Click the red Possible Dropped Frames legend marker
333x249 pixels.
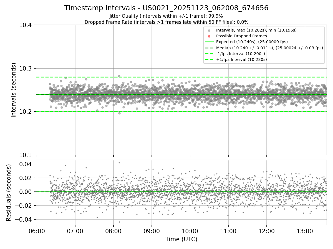[209, 36]
